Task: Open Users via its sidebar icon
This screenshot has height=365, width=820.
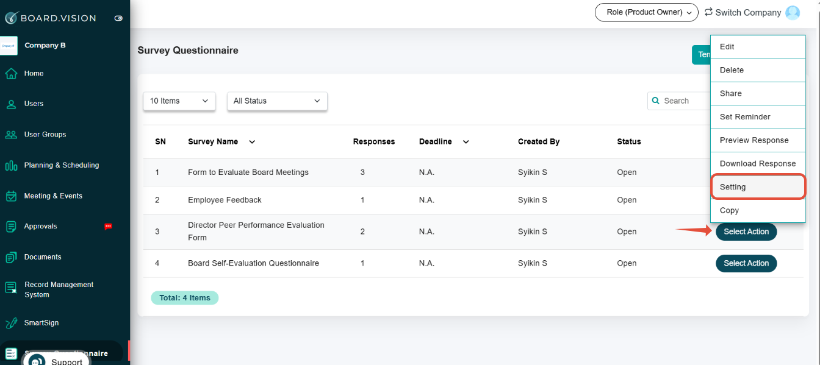Action: [11, 104]
